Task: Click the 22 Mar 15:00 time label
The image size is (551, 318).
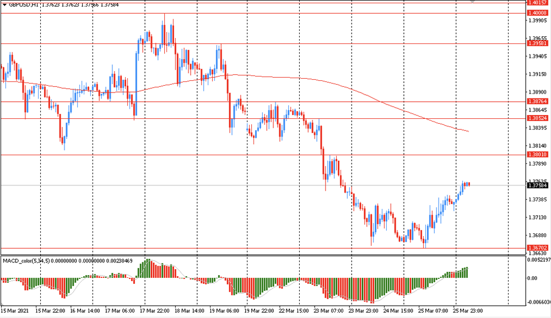Action: 294,311
